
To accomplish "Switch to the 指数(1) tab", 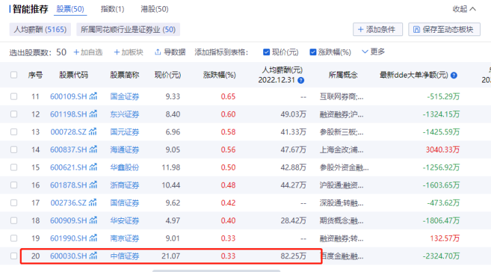I will coord(112,9).
